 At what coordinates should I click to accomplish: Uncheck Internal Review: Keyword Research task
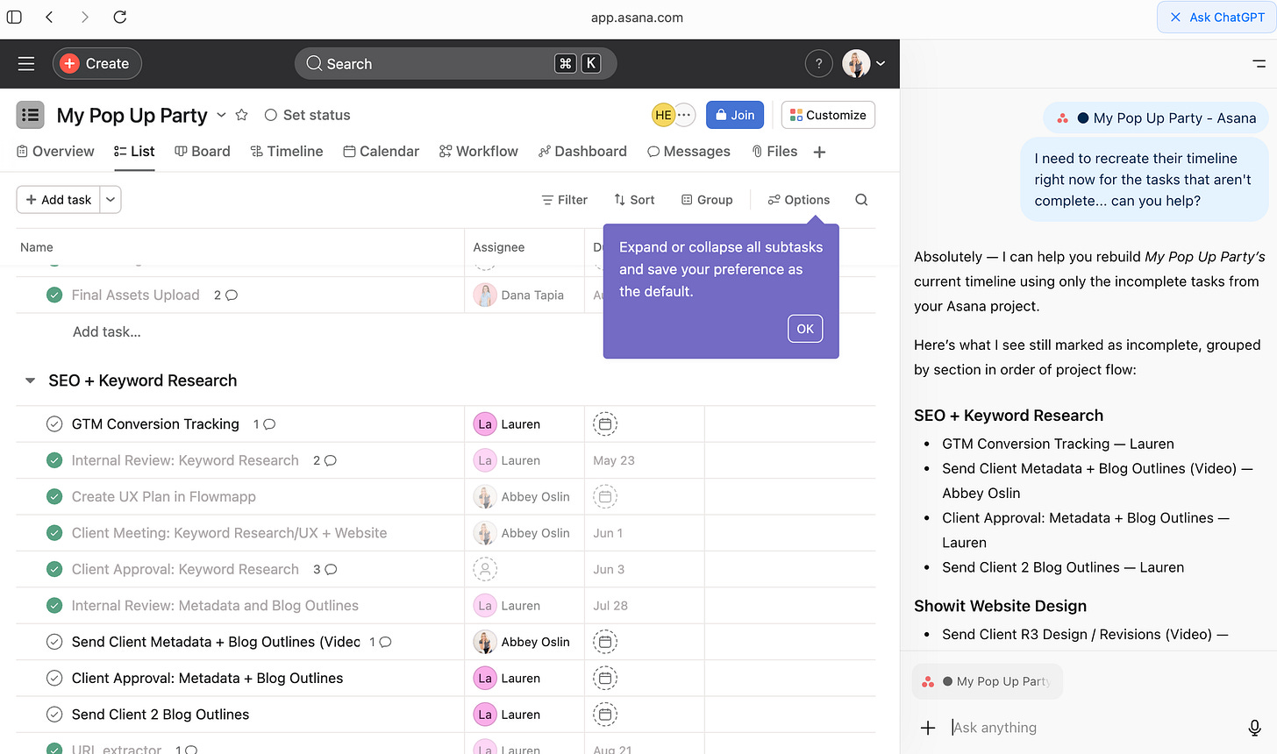(x=54, y=460)
